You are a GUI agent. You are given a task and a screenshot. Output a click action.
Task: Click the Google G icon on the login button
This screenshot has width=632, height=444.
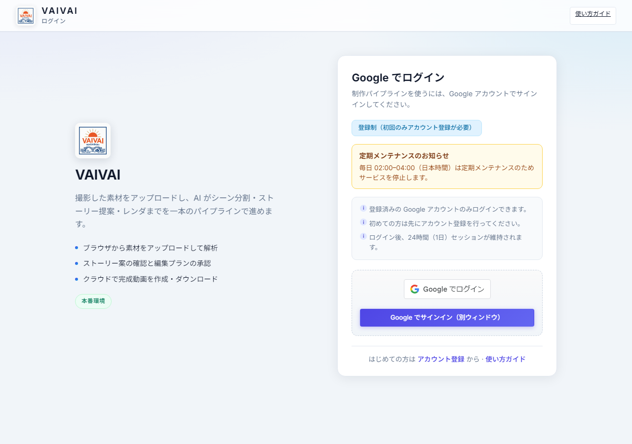click(x=415, y=289)
